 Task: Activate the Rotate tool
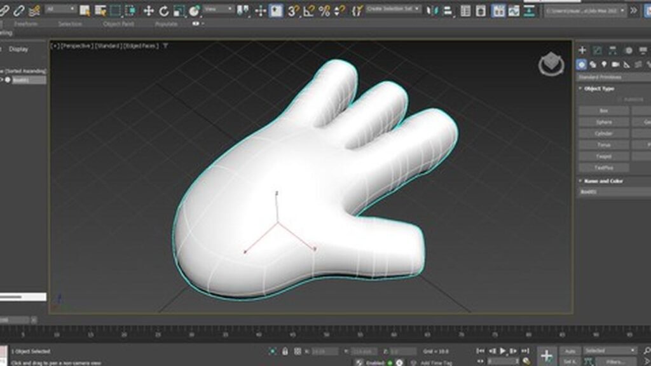[x=163, y=10]
